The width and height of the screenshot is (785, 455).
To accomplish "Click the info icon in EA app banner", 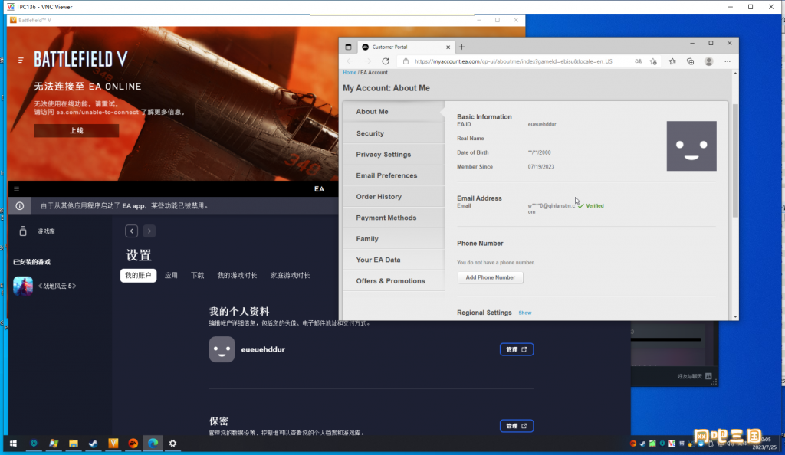I will tap(19, 206).
